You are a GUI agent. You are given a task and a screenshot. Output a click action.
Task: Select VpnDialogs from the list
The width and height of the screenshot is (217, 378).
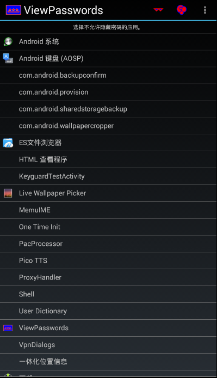(x=108, y=345)
